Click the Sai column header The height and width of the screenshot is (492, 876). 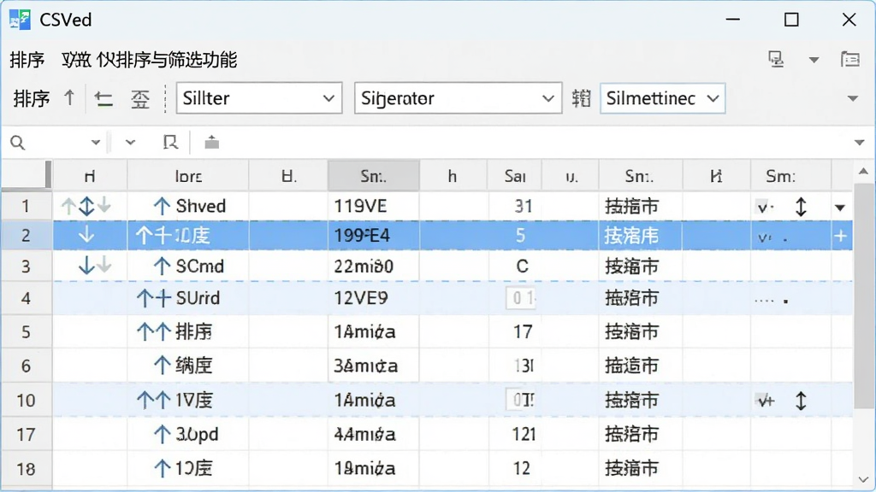pyautogui.click(x=514, y=176)
